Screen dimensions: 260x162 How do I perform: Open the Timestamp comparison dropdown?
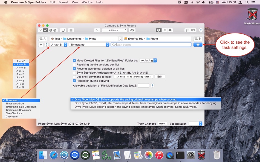(89, 45)
